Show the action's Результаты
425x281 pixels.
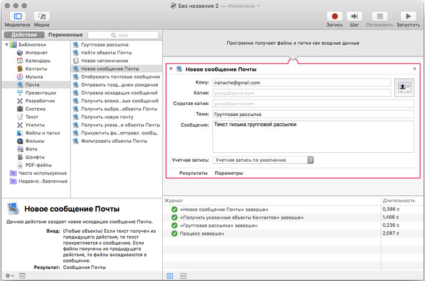pyautogui.click(x=193, y=173)
